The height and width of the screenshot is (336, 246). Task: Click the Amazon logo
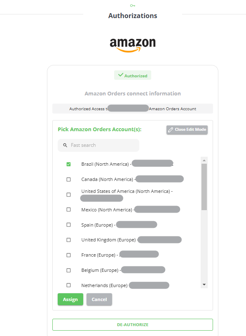pos(133,45)
